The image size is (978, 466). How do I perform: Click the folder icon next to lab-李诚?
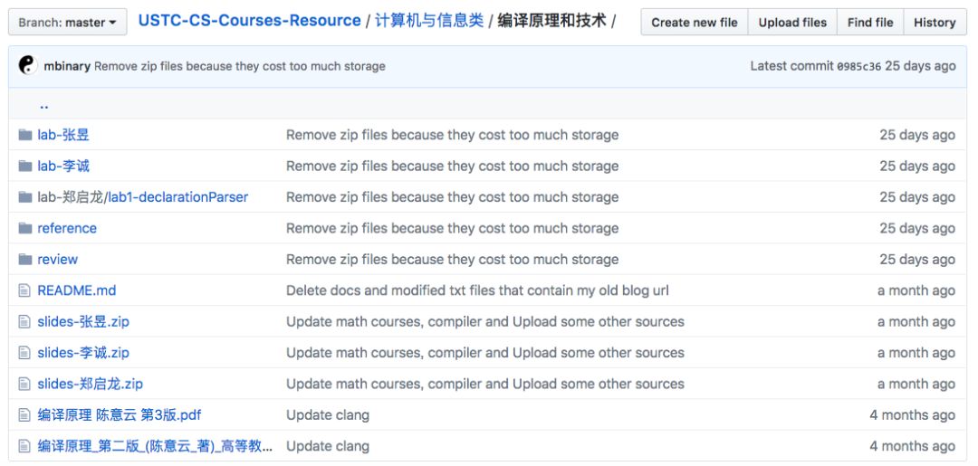(25, 166)
